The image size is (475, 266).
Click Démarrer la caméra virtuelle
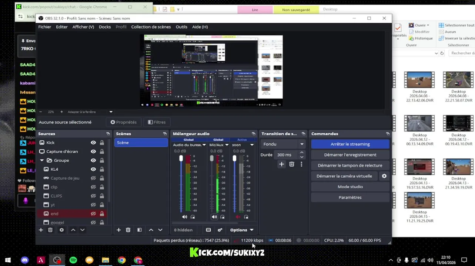(x=344, y=176)
